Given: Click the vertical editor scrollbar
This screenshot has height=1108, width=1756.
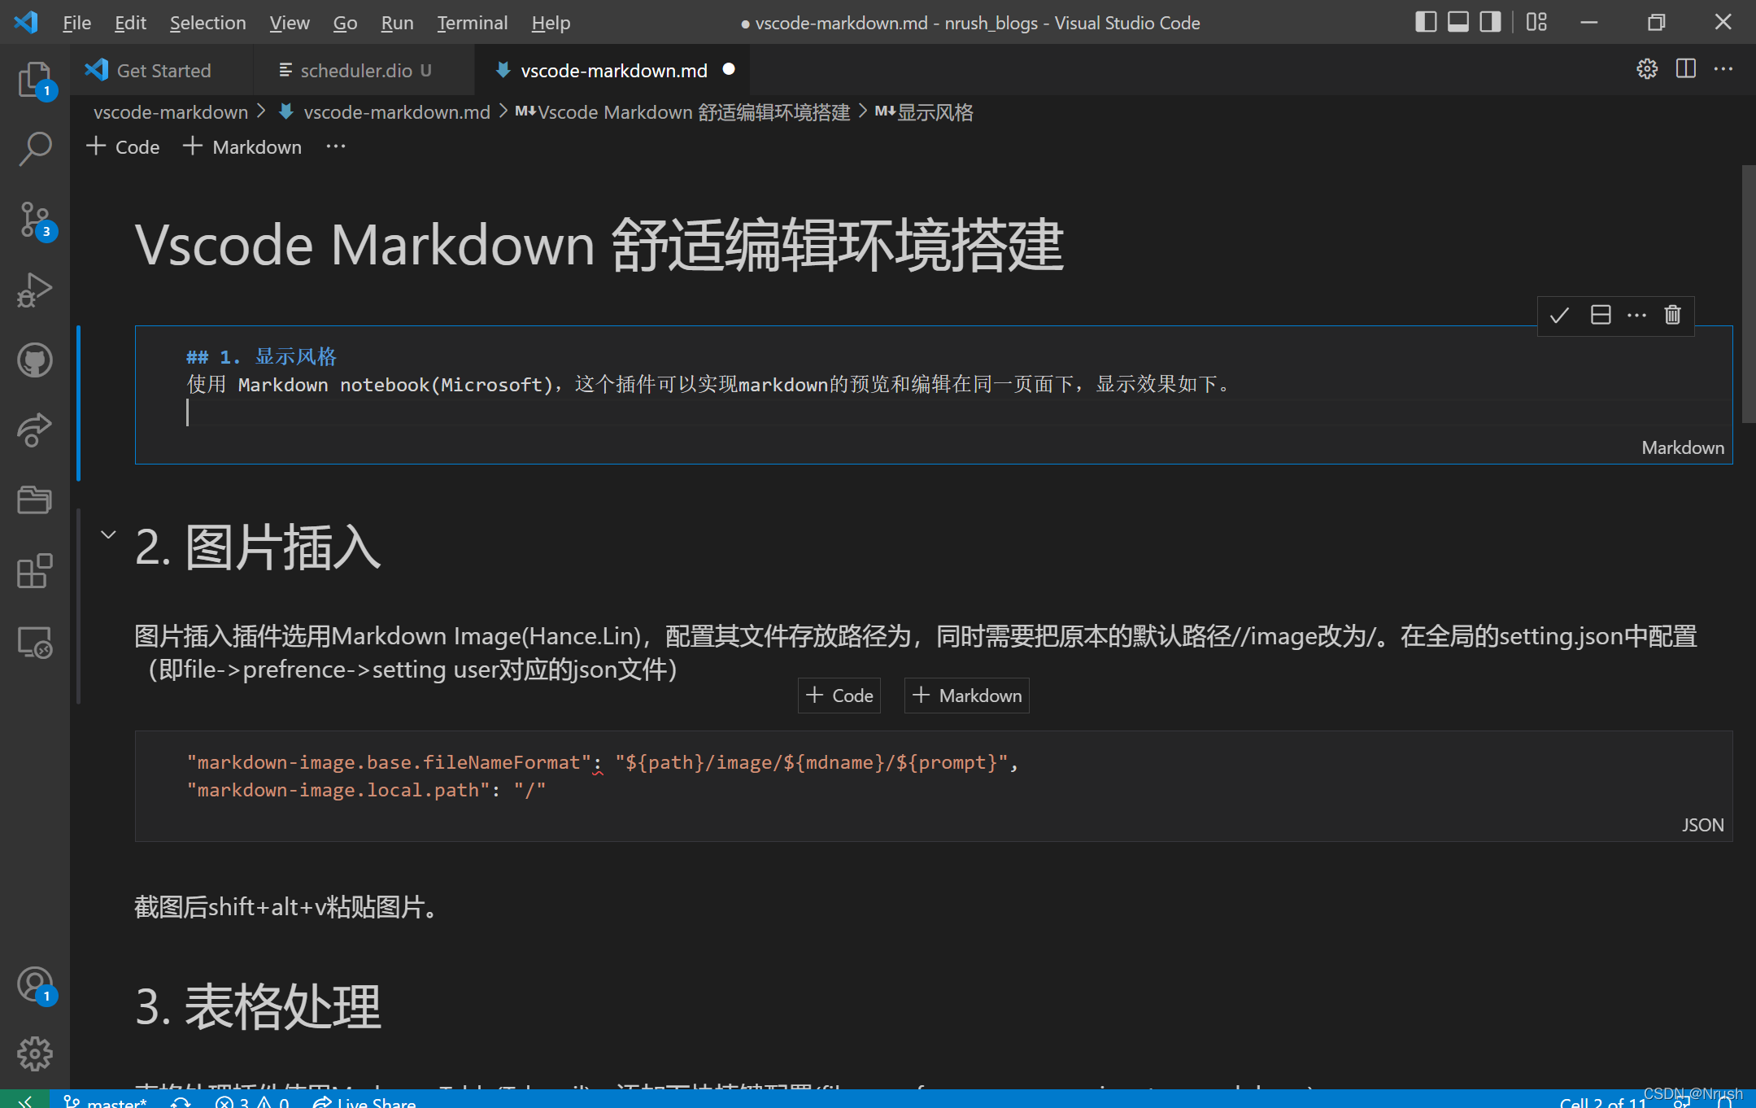Looking at the screenshot, I should [x=1748, y=293].
